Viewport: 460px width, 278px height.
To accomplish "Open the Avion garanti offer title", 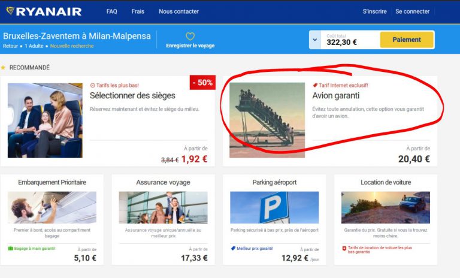I will (335, 96).
